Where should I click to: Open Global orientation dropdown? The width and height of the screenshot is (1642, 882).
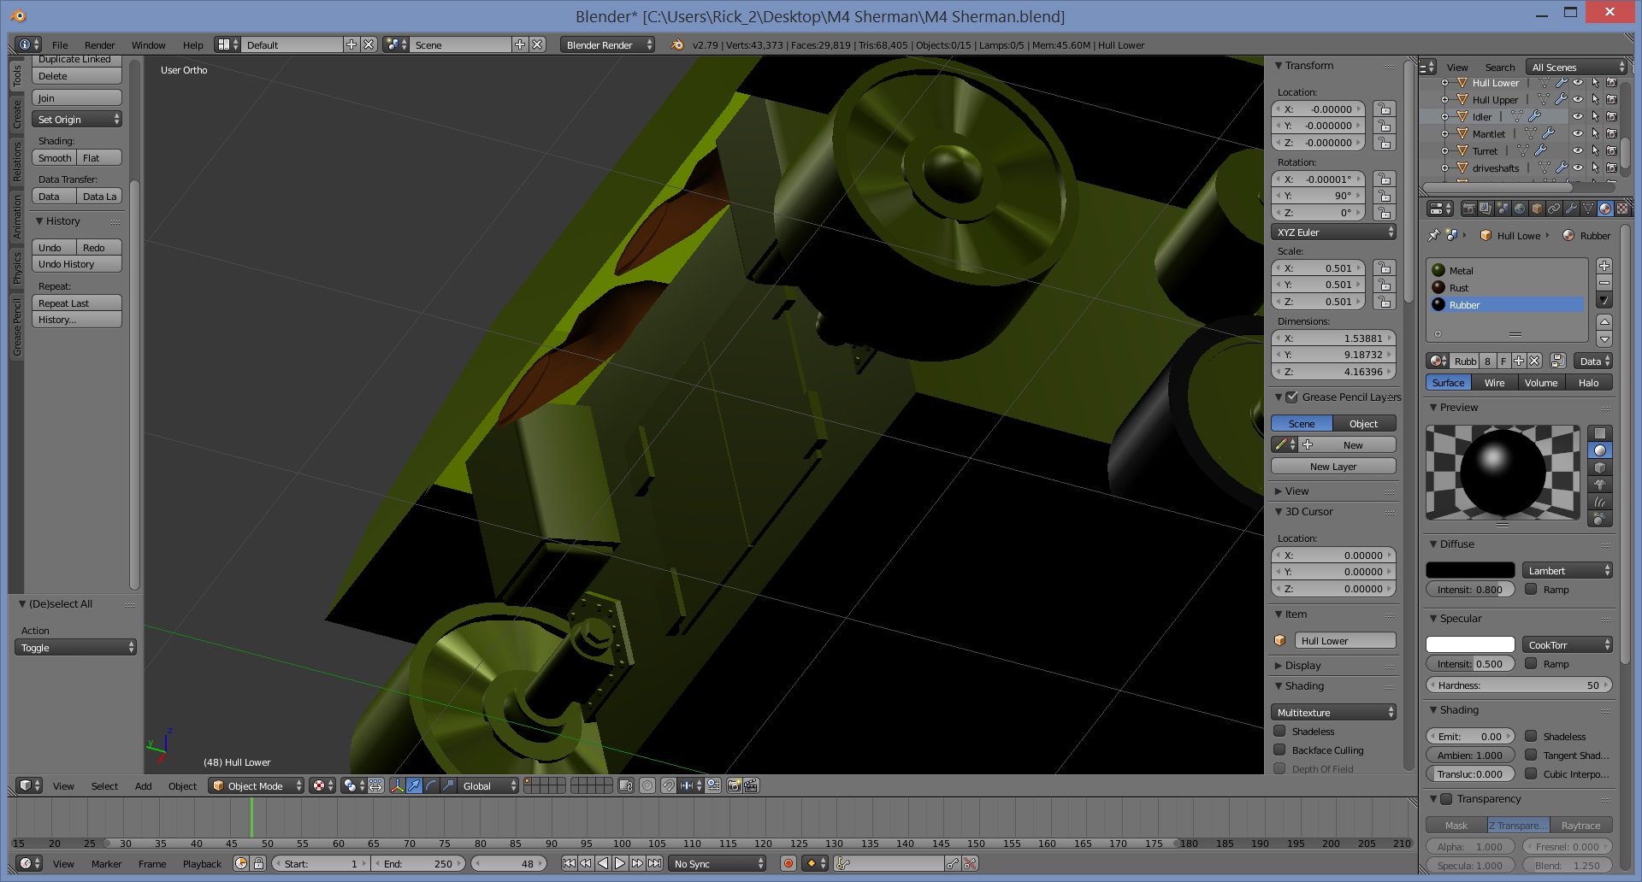[x=487, y=785]
